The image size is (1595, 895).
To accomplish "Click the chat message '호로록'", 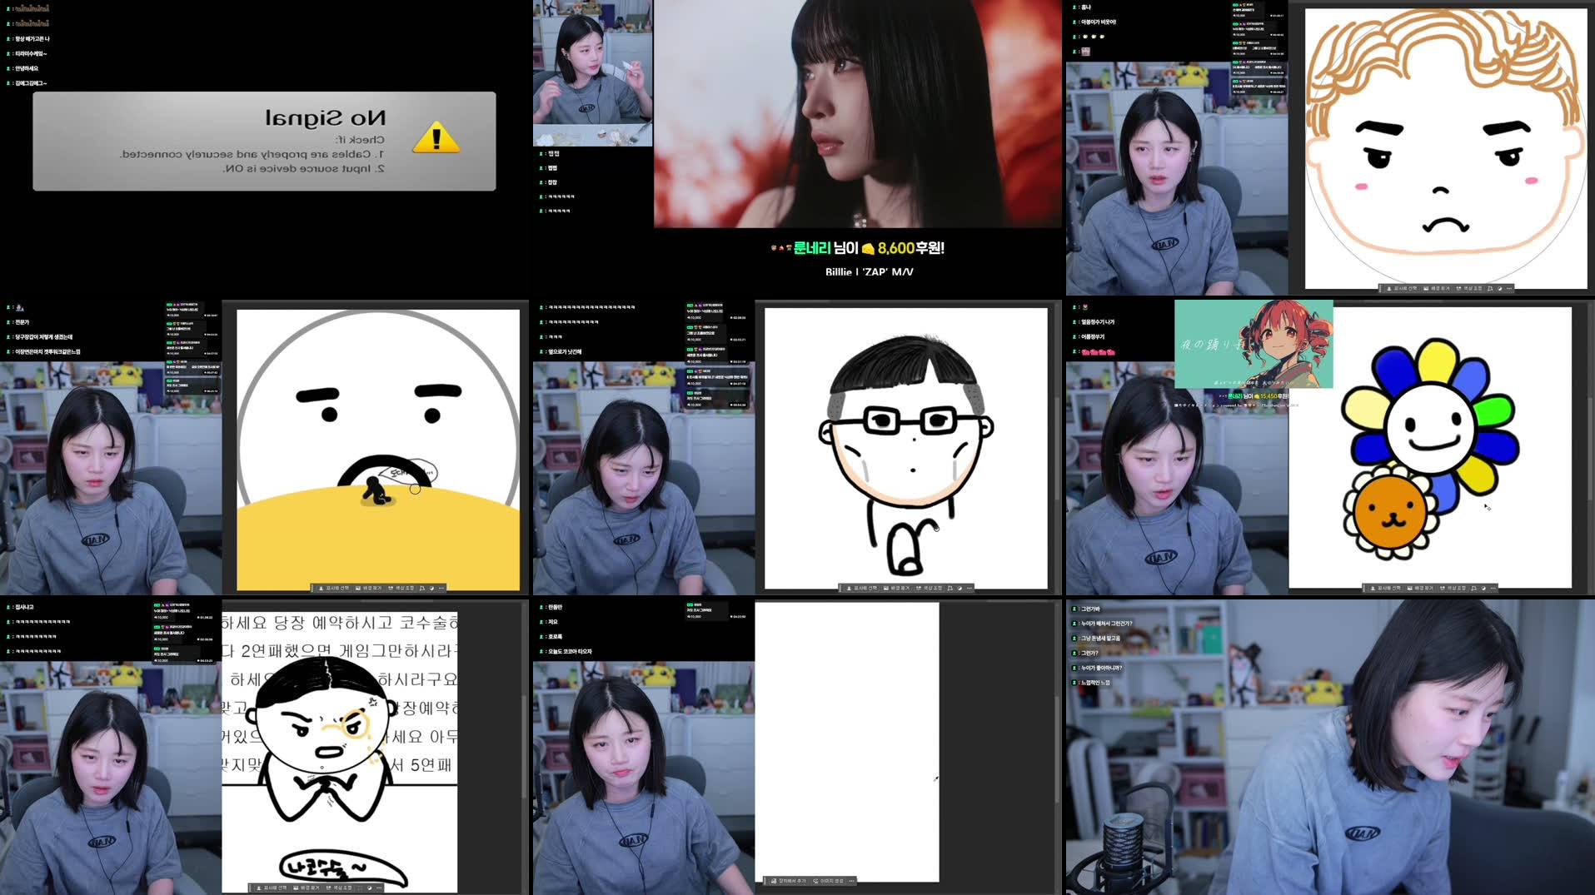I will [x=555, y=636].
